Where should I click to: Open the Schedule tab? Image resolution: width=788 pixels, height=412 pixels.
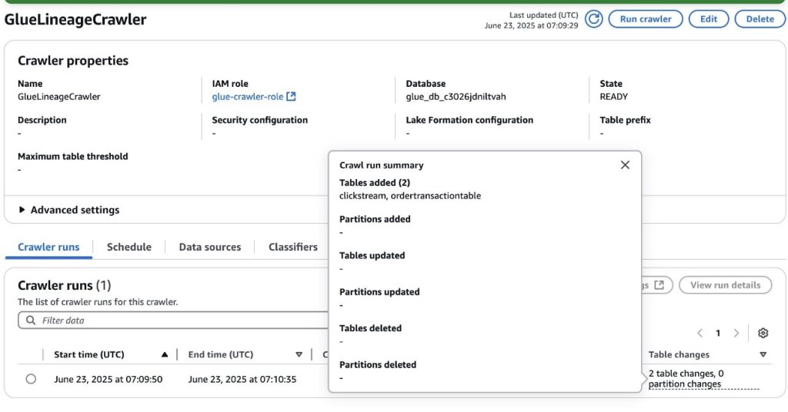[129, 247]
